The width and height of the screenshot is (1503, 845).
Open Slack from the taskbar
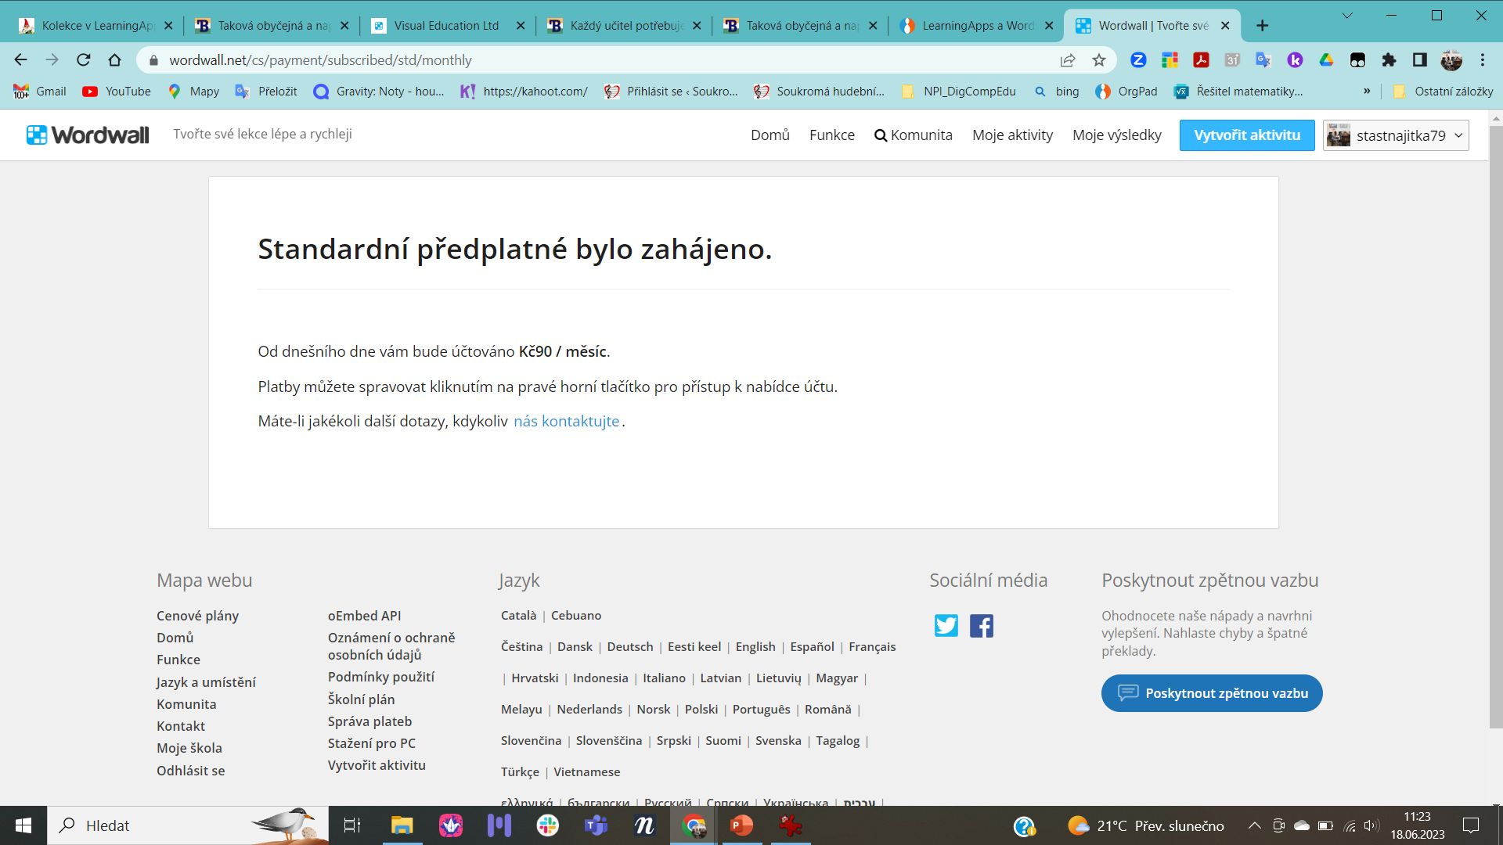tap(548, 825)
